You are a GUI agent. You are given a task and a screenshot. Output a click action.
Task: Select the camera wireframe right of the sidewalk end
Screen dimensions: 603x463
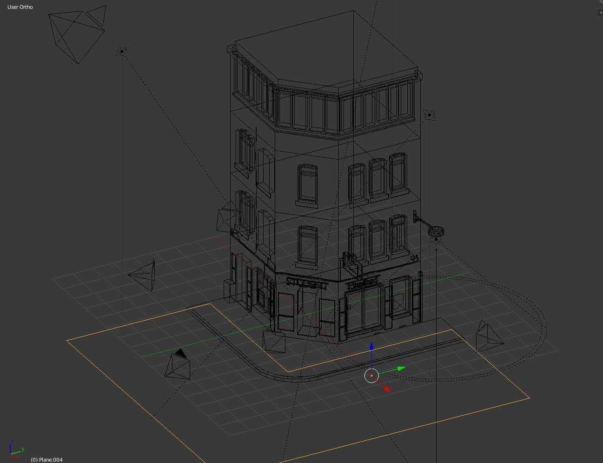tap(489, 336)
